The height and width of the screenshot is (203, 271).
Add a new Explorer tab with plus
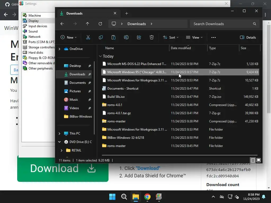[x=127, y=13]
